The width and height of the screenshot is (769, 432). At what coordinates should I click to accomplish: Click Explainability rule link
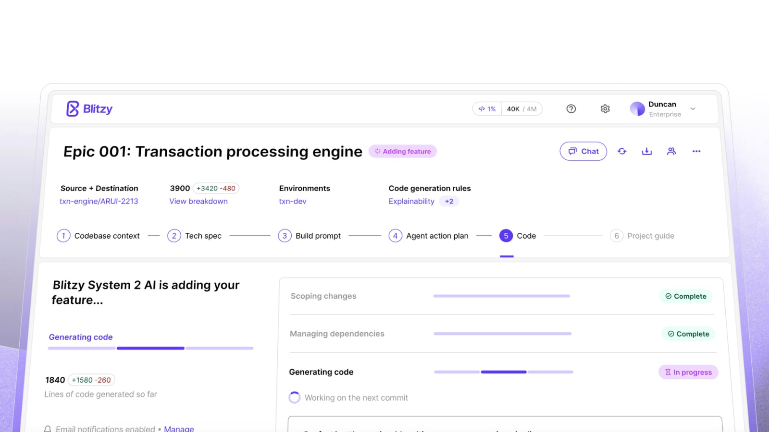click(411, 201)
